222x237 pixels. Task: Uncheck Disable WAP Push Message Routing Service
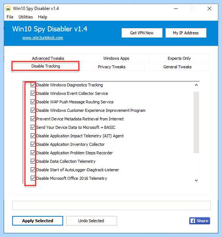coord(33,102)
